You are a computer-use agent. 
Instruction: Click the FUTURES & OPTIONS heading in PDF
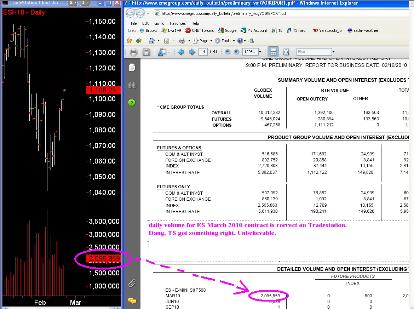(179, 148)
